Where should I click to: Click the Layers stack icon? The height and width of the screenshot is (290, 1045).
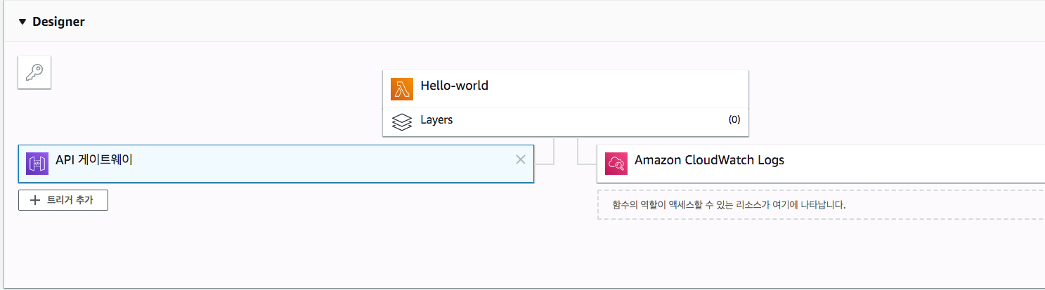pyautogui.click(x=402, y=121)
